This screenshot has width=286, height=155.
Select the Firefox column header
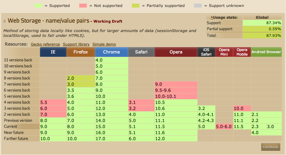(x=81, y=52)
